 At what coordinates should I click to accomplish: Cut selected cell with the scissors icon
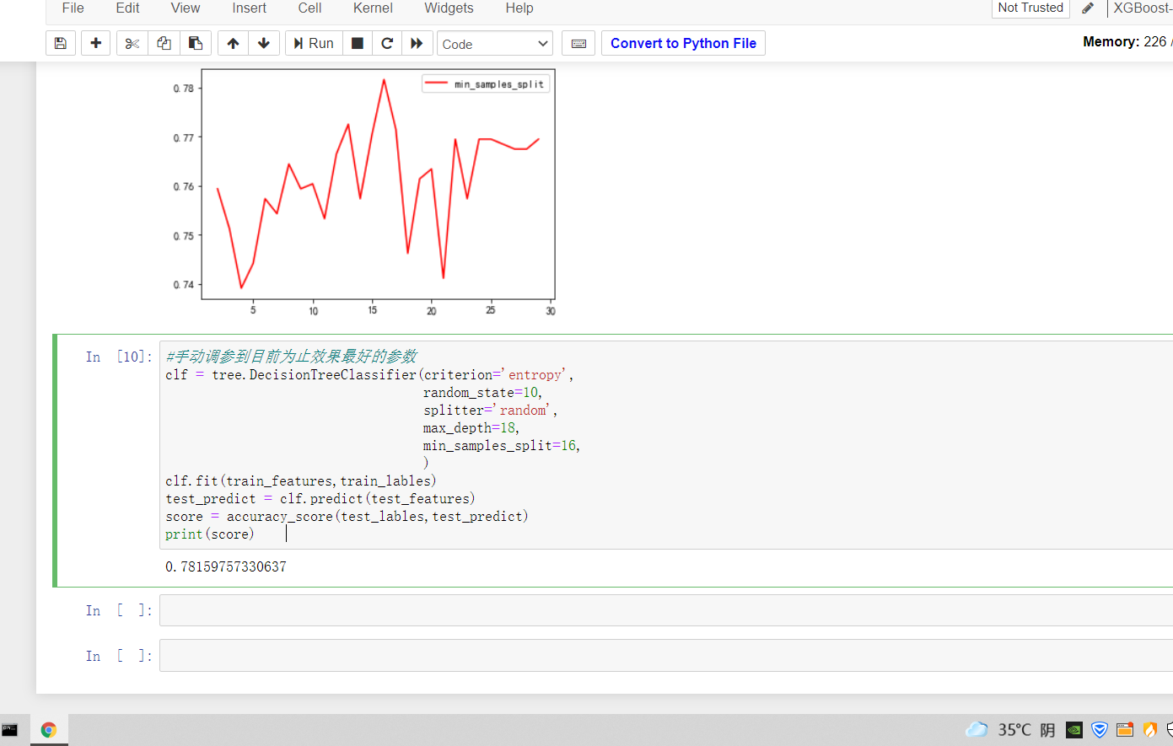tap(132, 43)
